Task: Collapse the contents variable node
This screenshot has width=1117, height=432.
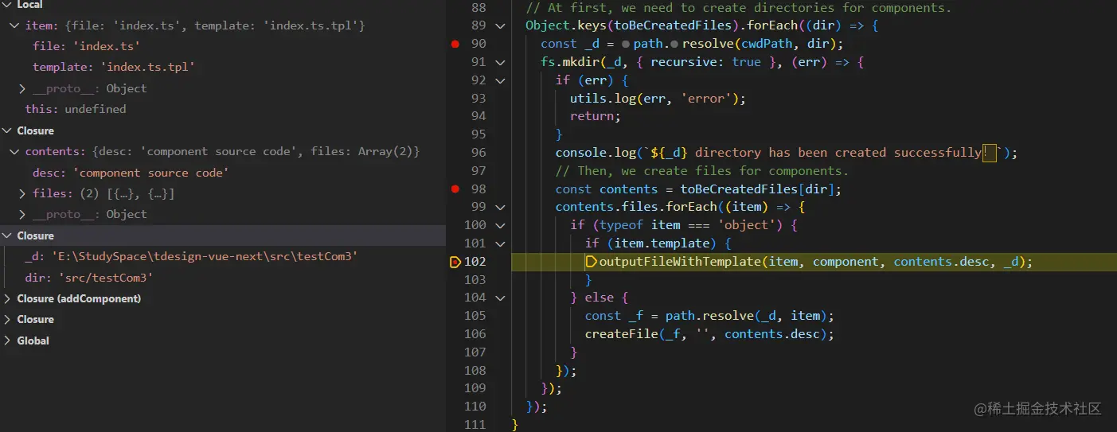Action: pyautogui.click(x=15, y=151)
